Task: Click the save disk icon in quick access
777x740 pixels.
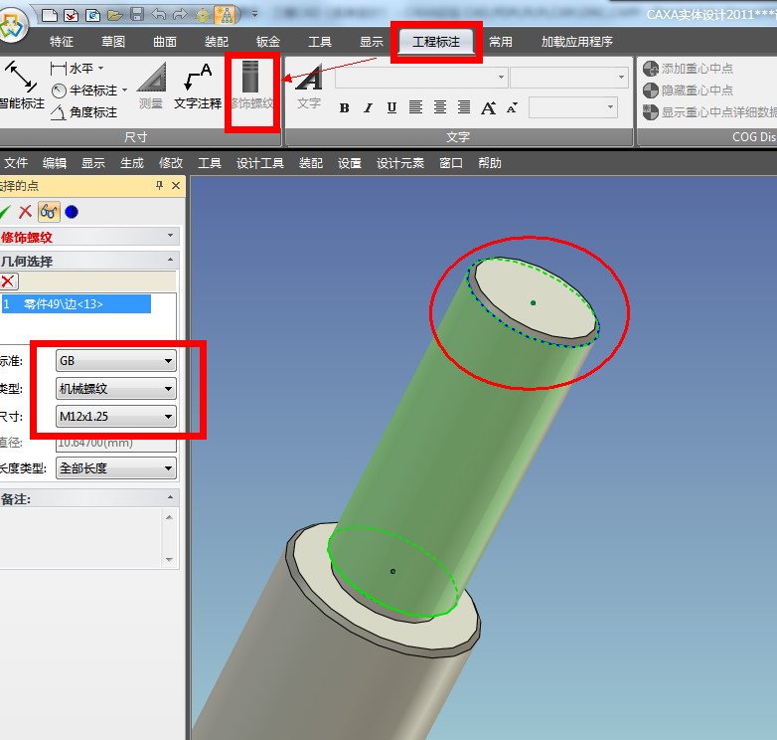Action: click(x=137, y=14)
